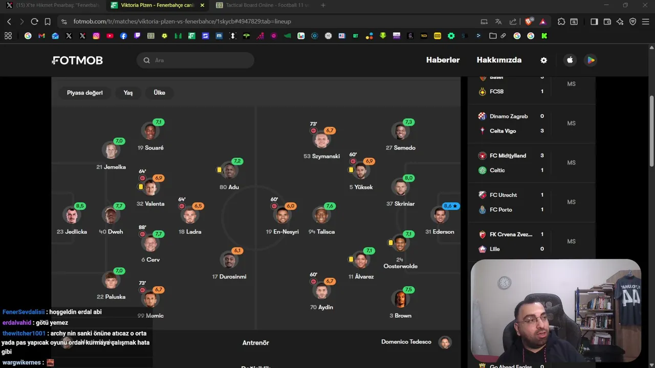Open the Brave Wallet icon

pyautogui.click(x=607, y=21)
